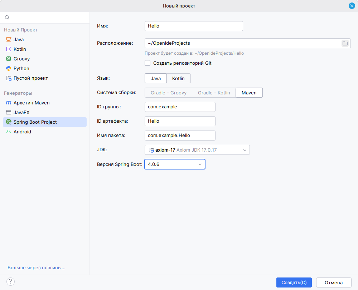Choose the JavaFX window icon
Image resolution: width=358 pixels, height=290 pixels.
(9, 112)
